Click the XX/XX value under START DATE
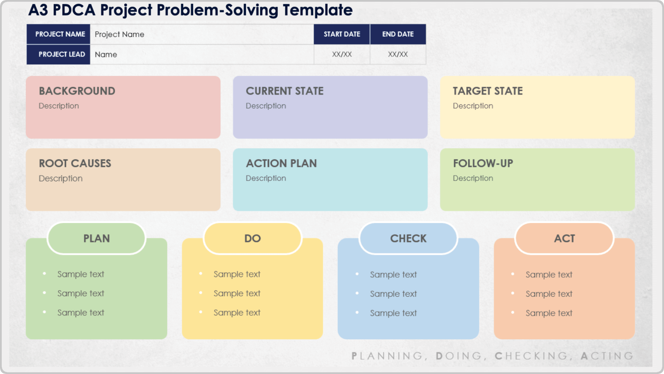The image size is (664, 374). coord(342,54)
